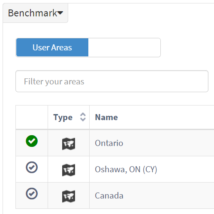This screenshot has width=214, height=214.
Task: Click the blank panel area right of the Benchmark tab
Action: [x=141, y=13]
